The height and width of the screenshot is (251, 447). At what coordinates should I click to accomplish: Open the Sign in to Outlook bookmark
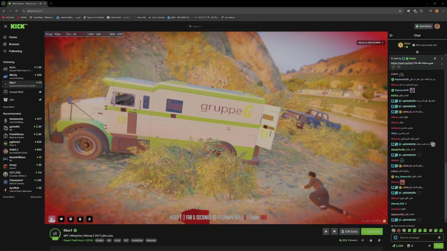tap(94, 17)
